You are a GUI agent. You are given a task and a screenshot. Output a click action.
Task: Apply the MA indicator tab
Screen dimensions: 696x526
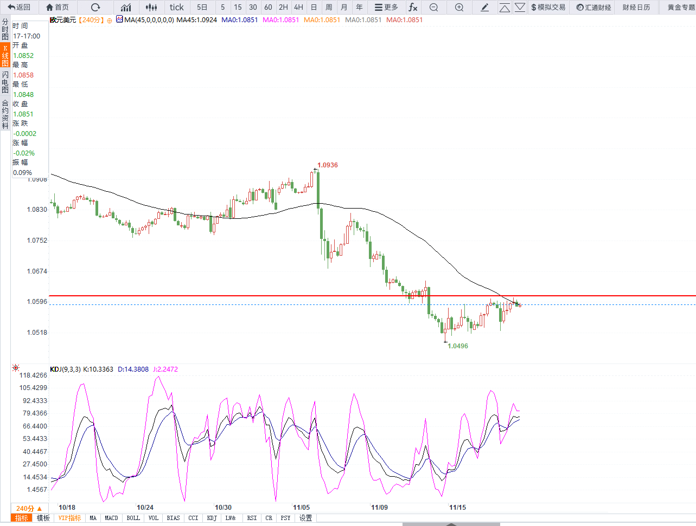point(93,518)
